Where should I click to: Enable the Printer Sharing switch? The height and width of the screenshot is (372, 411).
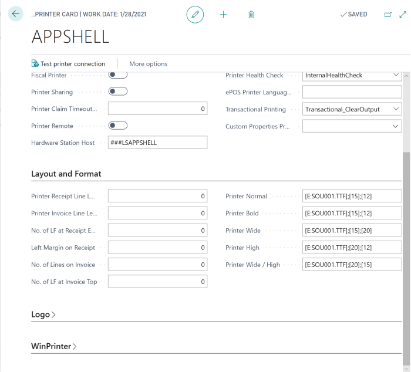118,92
